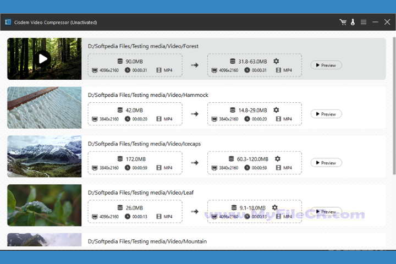Click the 90.0MB source size value
This screenshot has width=396, height=264.
tap(134, 62)
